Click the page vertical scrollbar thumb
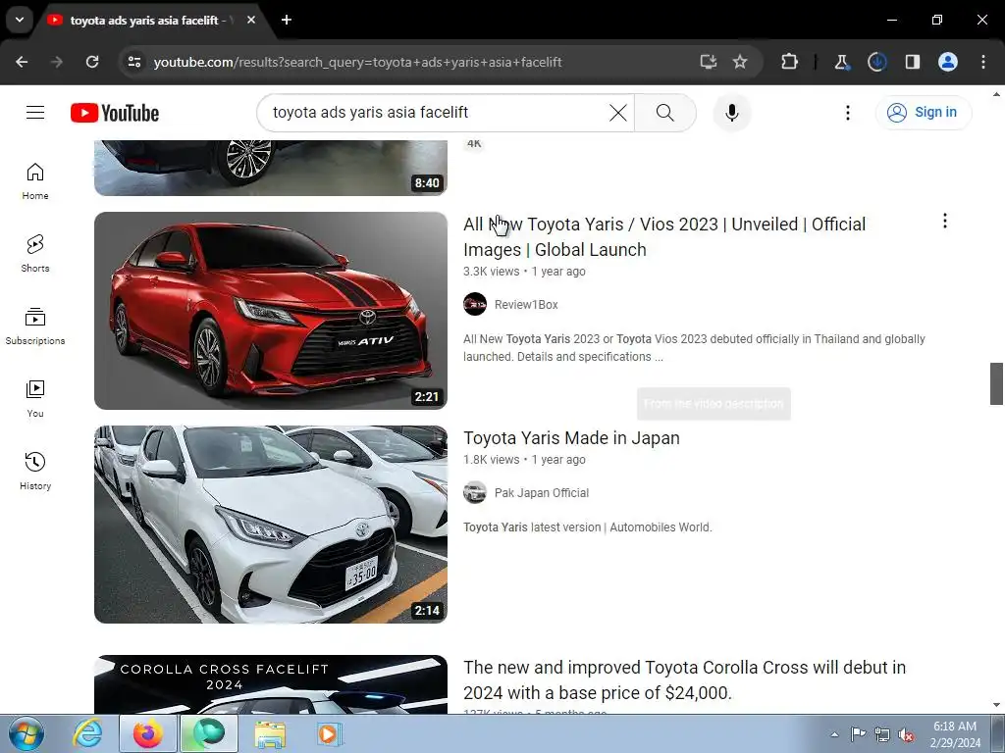1005x753 pixels. click(996, 383)
